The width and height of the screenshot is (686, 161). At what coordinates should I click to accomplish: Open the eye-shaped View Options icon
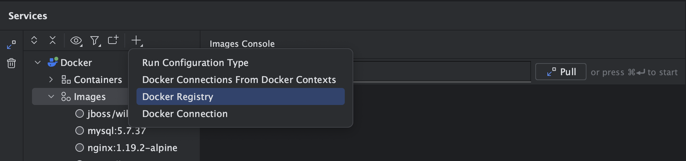(x=76, y=41)
